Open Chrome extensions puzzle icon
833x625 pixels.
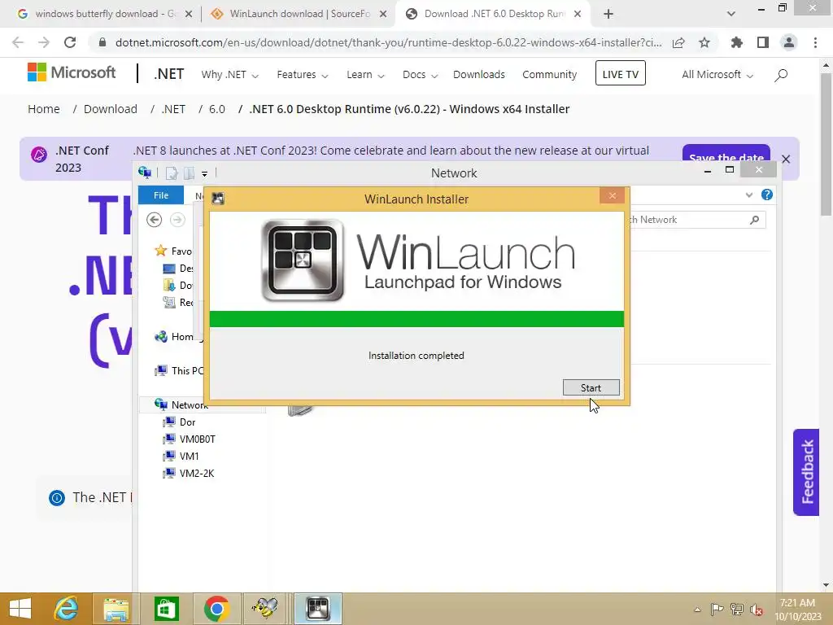pos(736,42)
